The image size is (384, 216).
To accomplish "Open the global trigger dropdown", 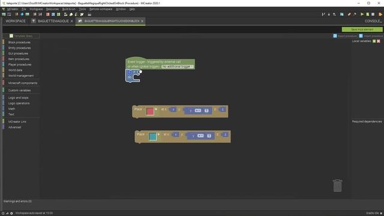I will click(x=178, y=67).
